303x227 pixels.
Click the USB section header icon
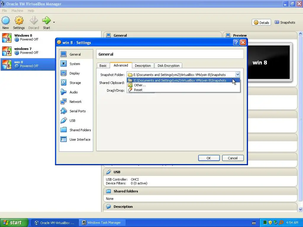[109, 172]
